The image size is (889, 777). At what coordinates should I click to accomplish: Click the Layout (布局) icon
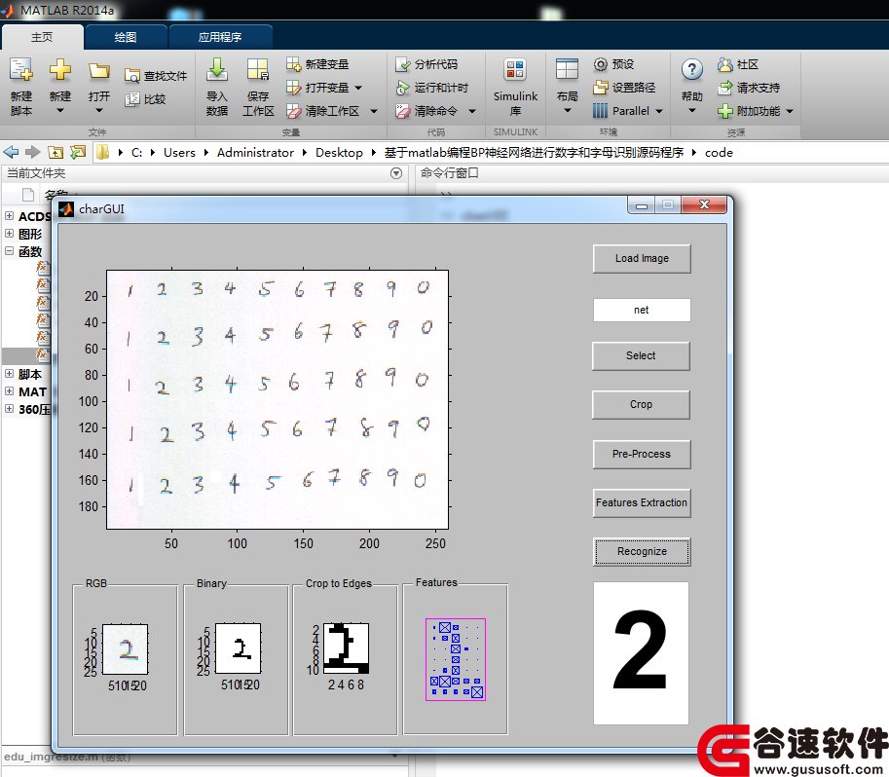(x=567, y=70)
